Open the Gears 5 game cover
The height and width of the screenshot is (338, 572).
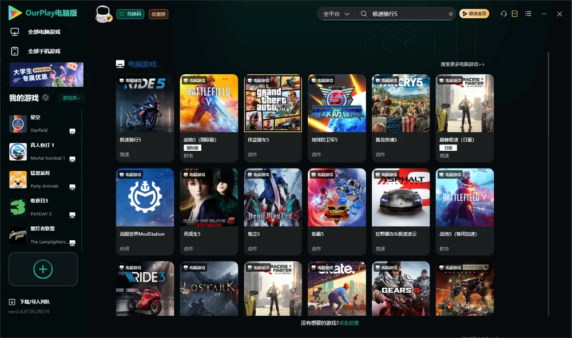pyautogui.click(x=400, y=288)
